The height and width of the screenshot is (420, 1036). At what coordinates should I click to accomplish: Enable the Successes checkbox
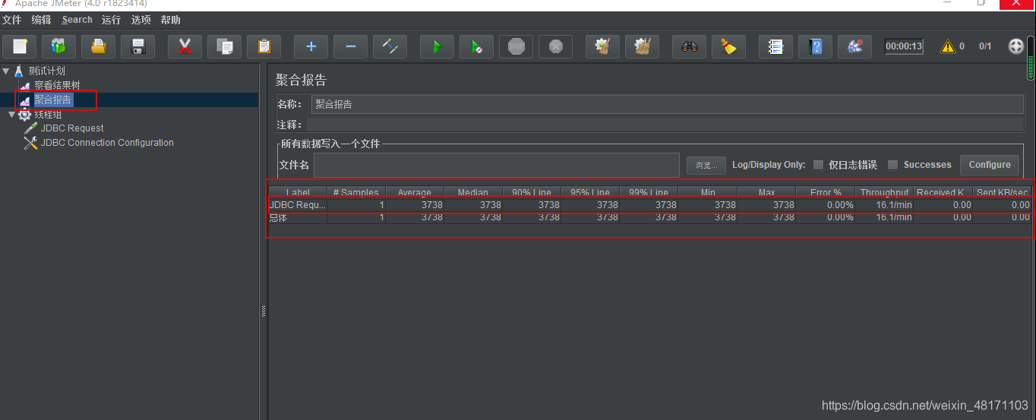click(892, 165)
